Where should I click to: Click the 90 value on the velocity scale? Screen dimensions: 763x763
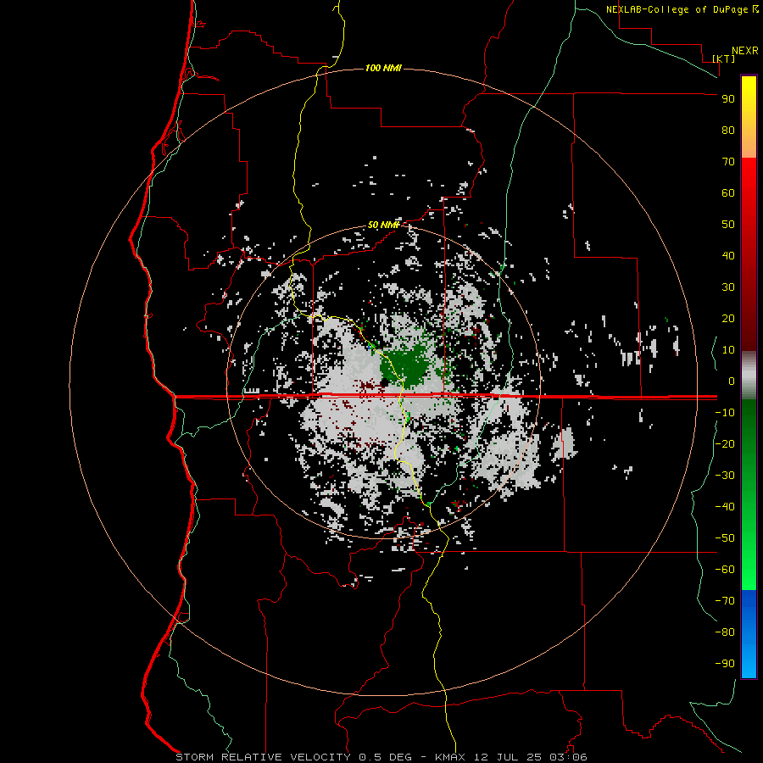tap(728, 99)
